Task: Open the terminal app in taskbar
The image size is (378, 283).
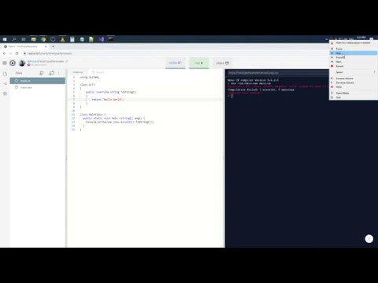Action: [x=111, y=39]
